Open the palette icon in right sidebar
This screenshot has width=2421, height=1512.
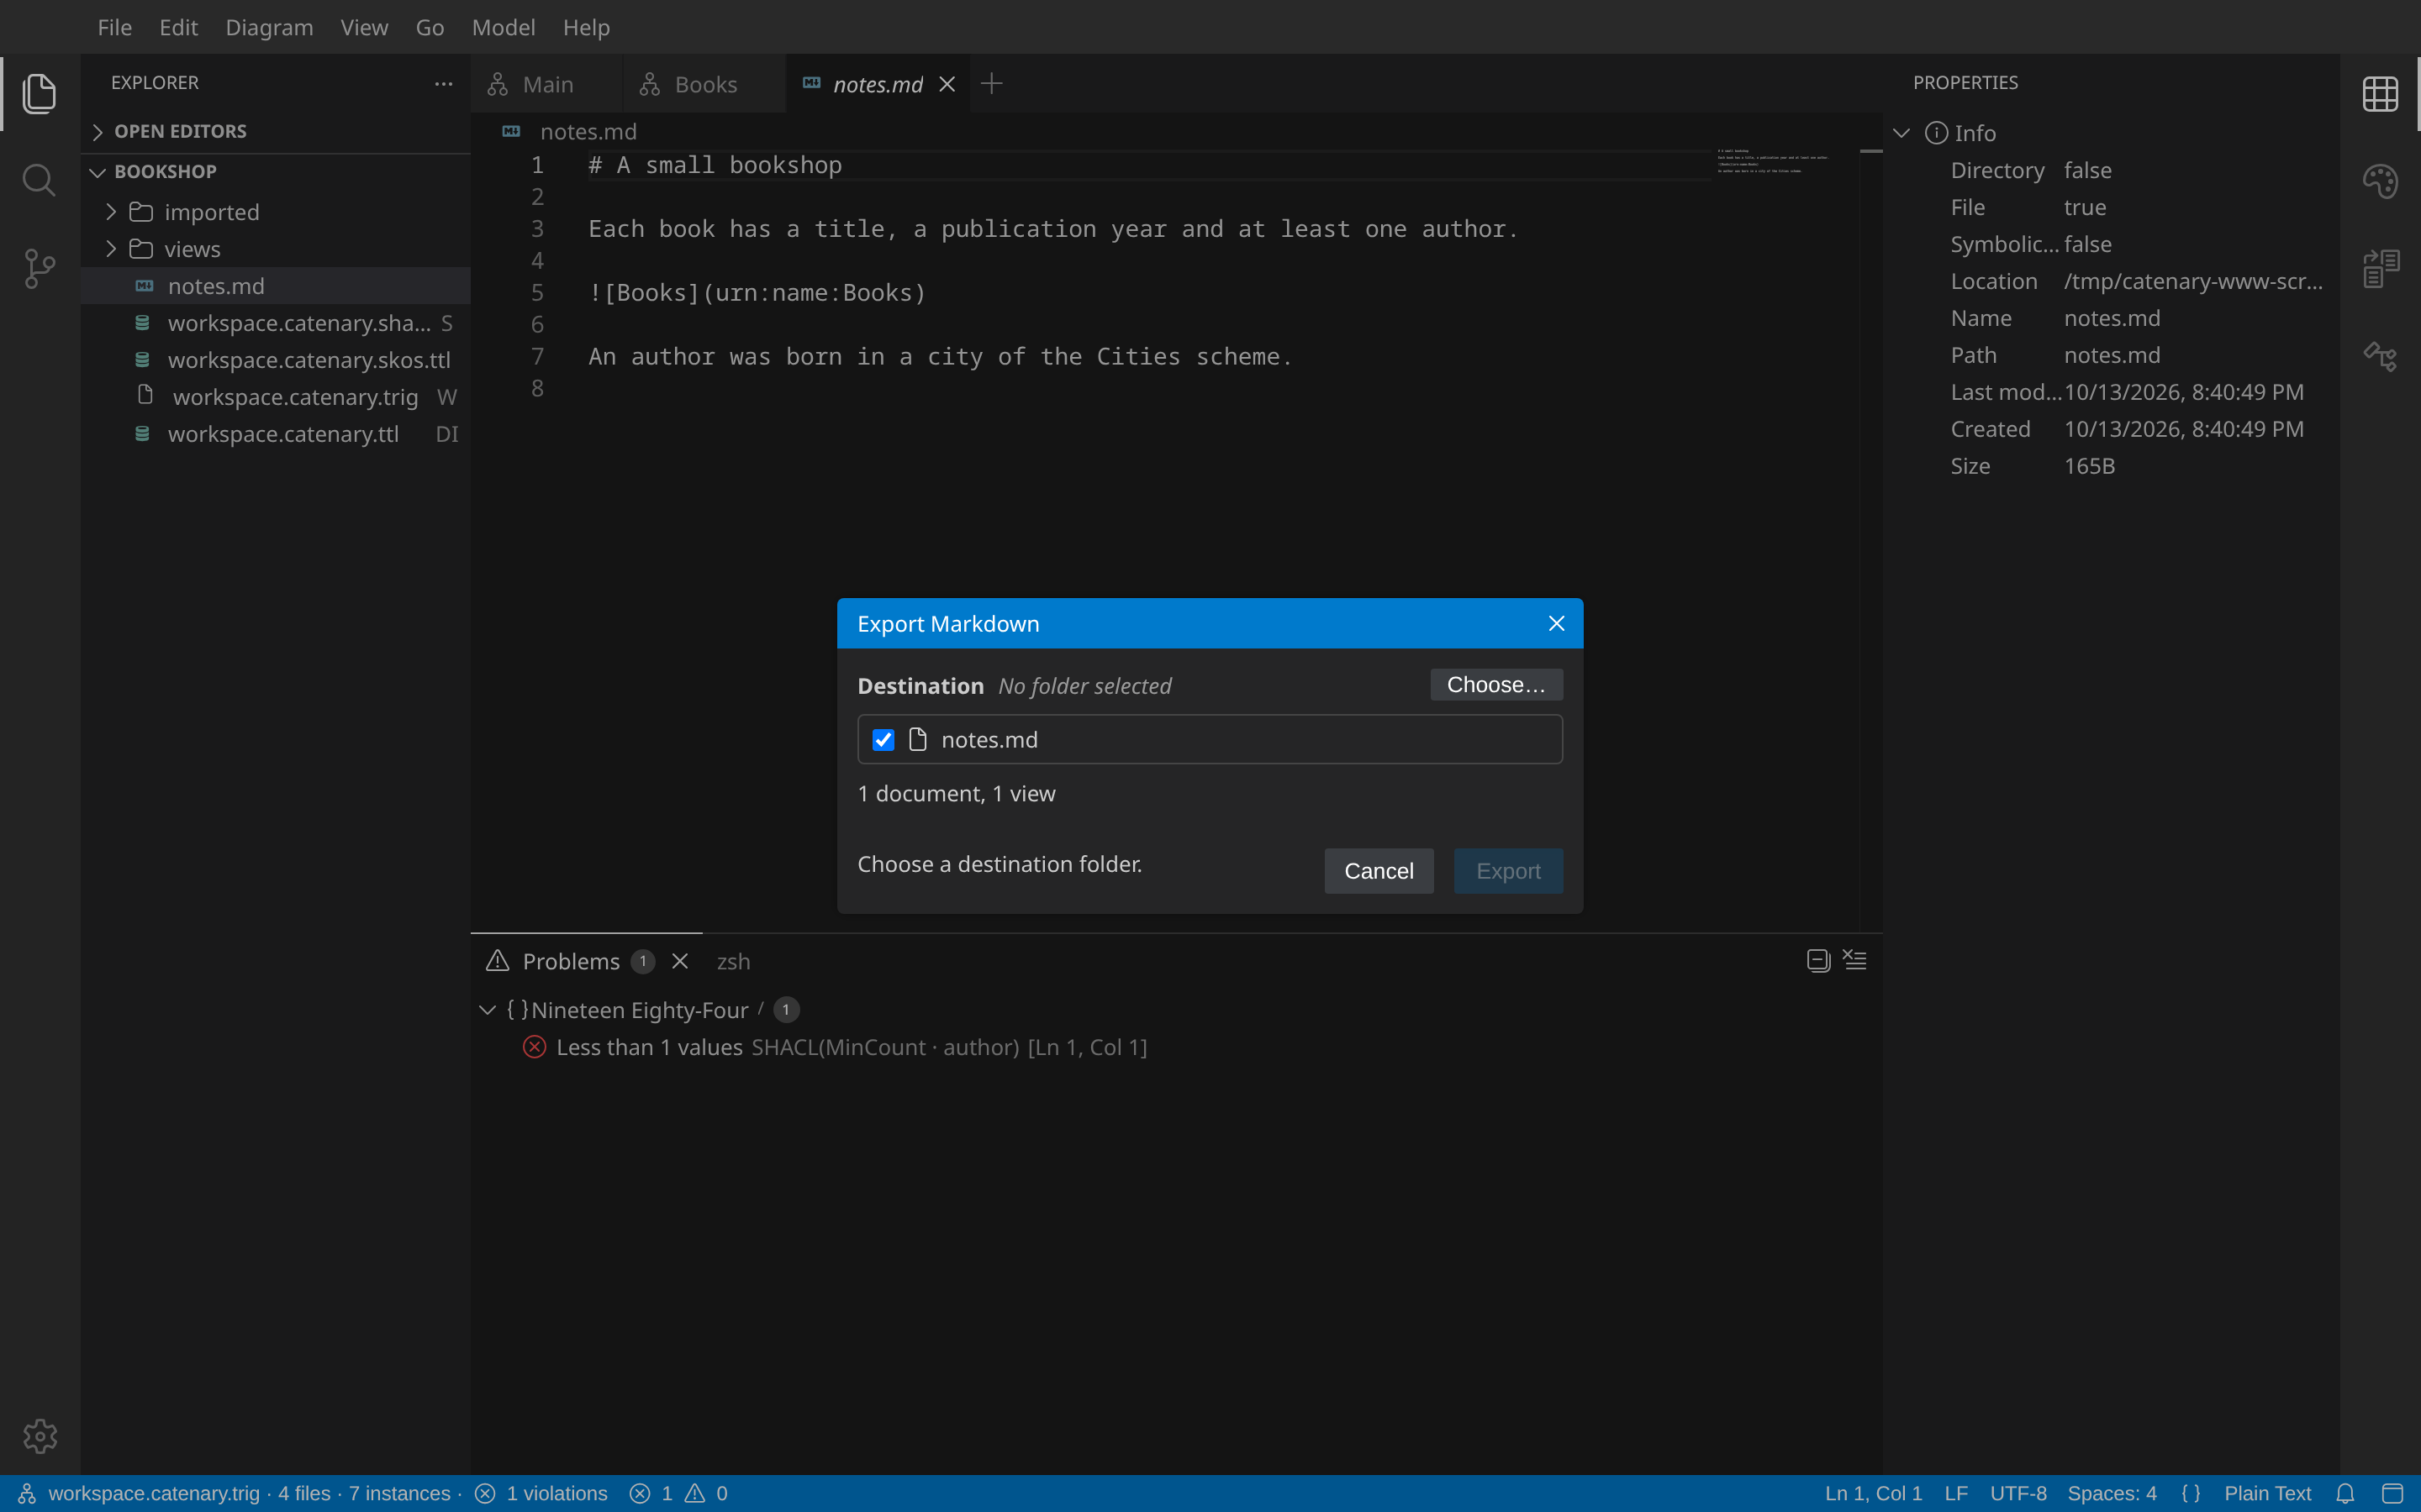click(2380, 181)
